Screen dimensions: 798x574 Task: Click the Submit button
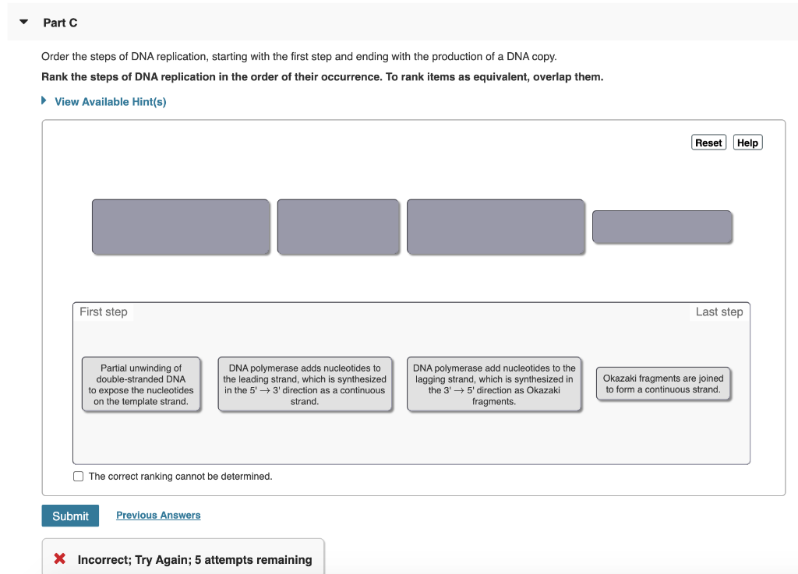pyautogui.click(x=70, y=516)
